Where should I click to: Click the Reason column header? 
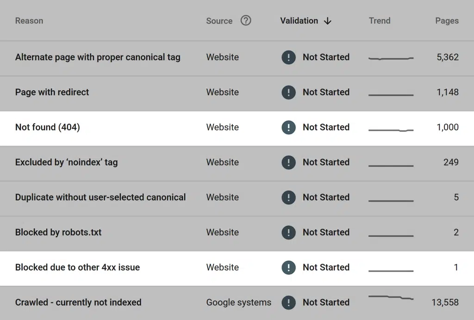pos(29,21)
